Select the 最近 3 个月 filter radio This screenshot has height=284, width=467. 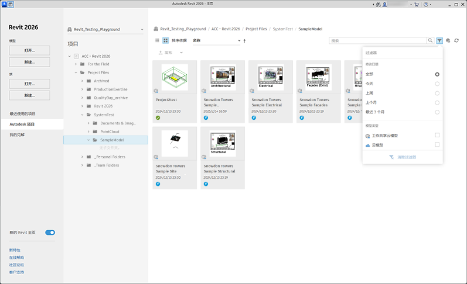tap(437, 112)
